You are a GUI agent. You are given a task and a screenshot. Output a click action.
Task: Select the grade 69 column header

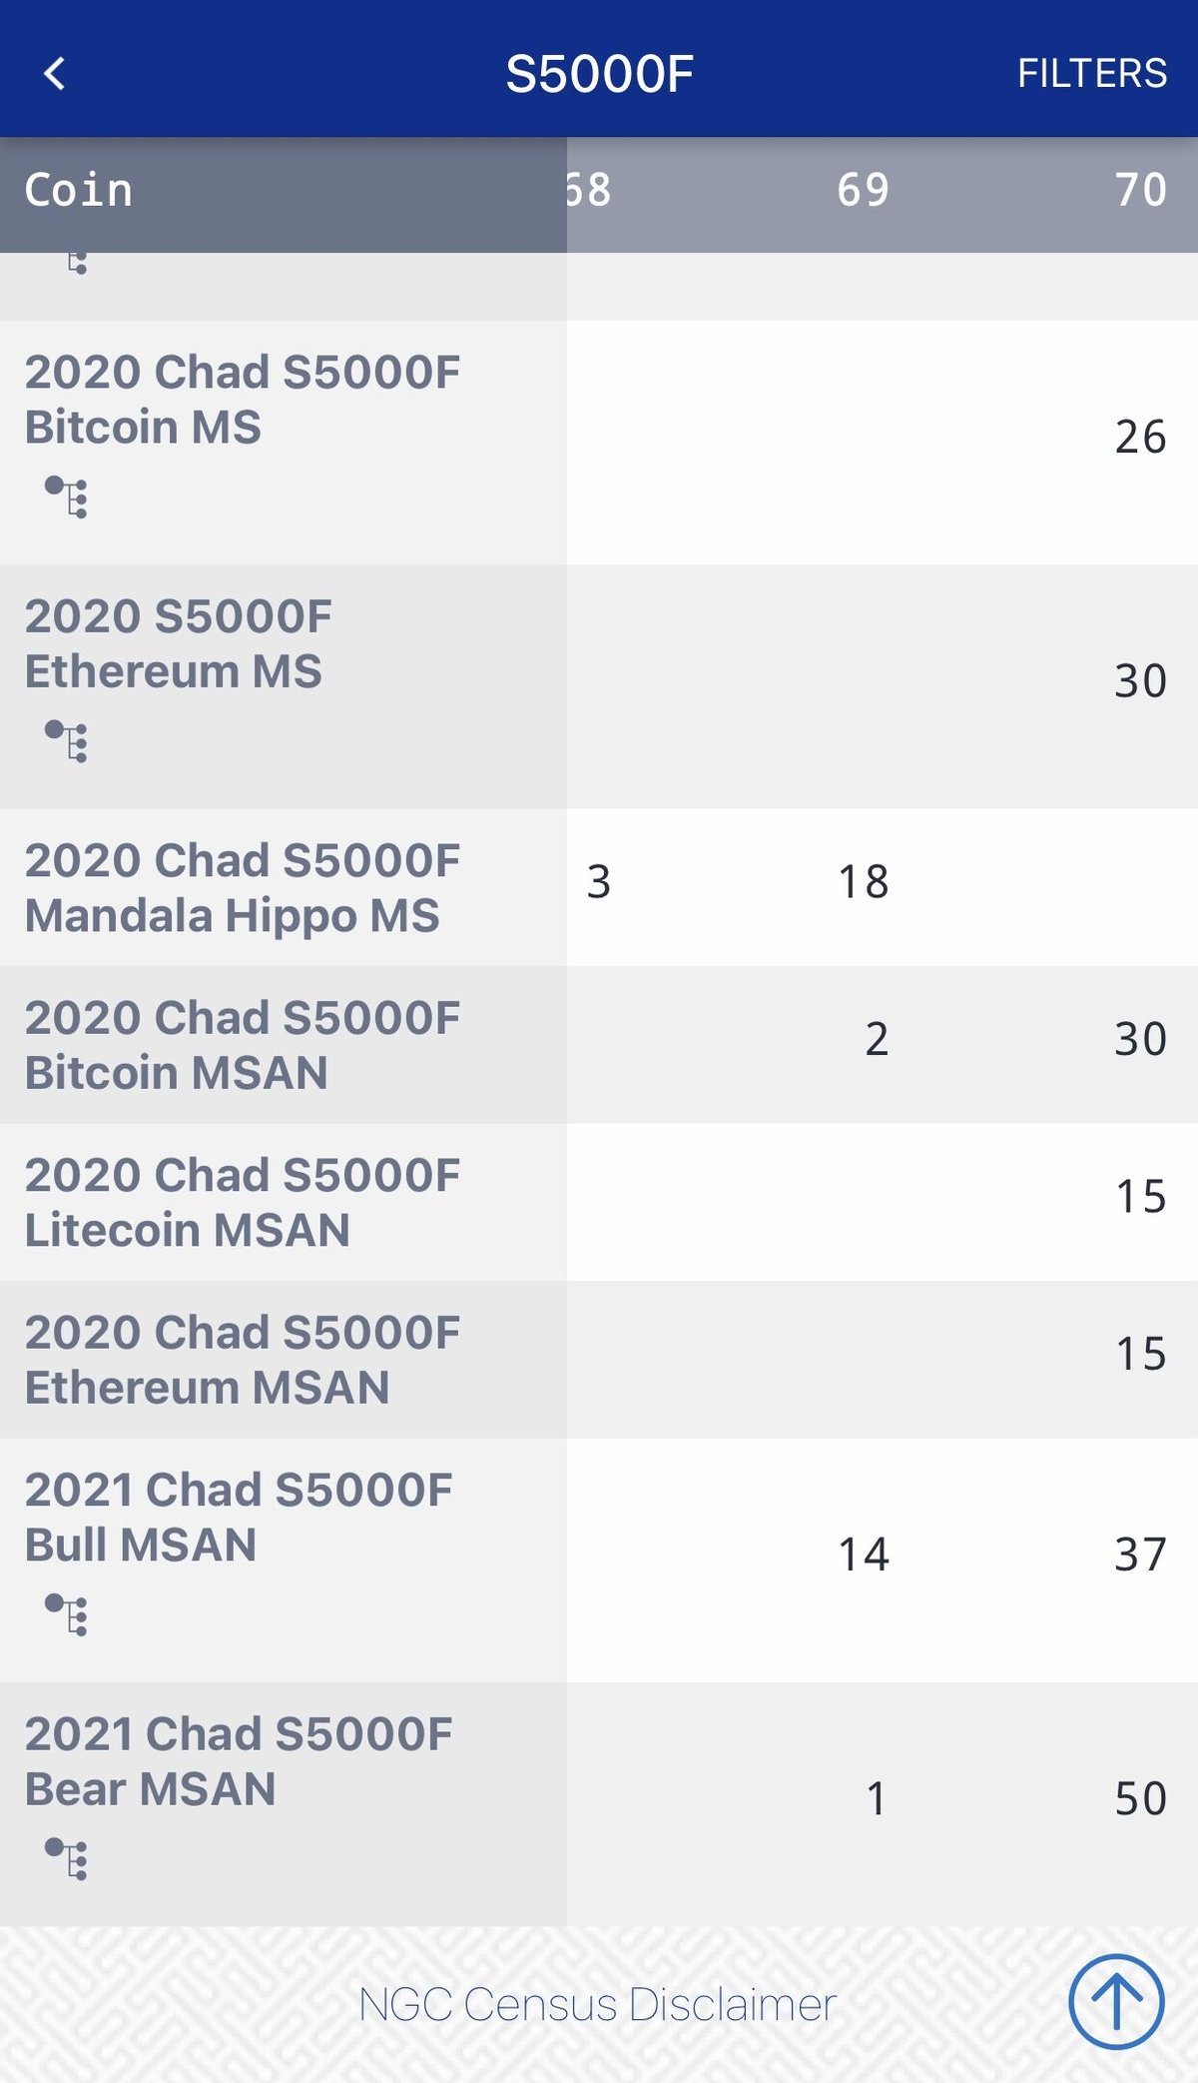(x=863, y=190)
